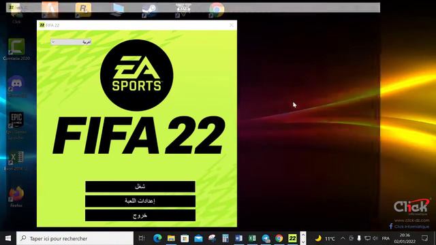Open Discord desktop shortcut
436x245 pixels.
point(16,86)
